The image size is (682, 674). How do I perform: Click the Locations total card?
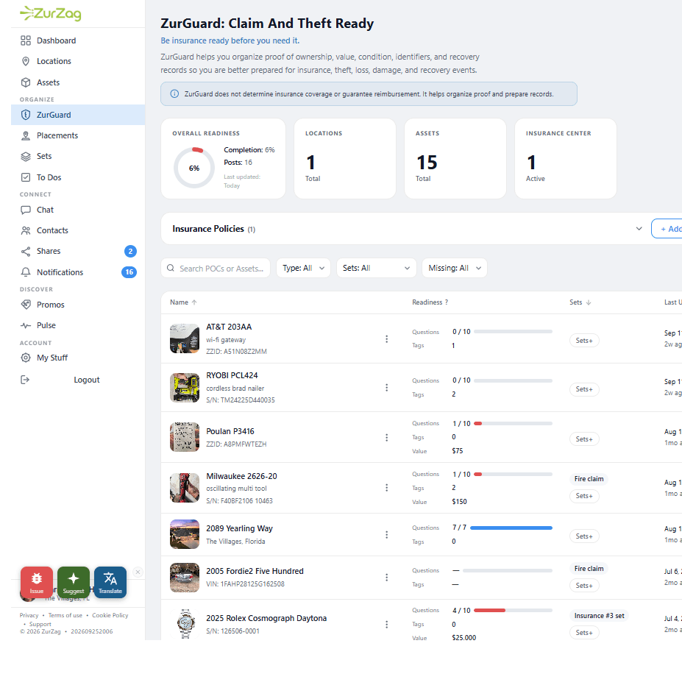click(345, 159)
